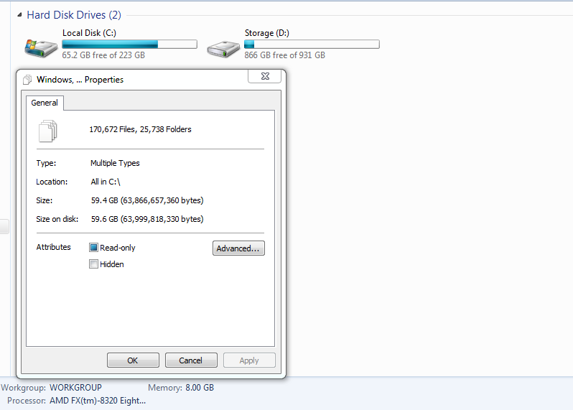Click the Local Disk C: usage bar
Viewport: 573px width, 410px height.
(x=129, y=45)
